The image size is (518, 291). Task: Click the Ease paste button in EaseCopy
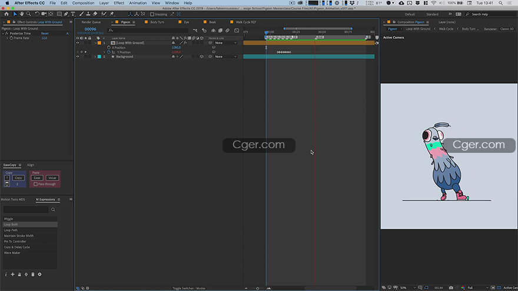[x=36, y=178]
